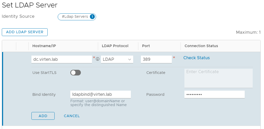
Task: Click the LDAP Protocol column header
Action: pyautogui.click(x=115, y=46)
